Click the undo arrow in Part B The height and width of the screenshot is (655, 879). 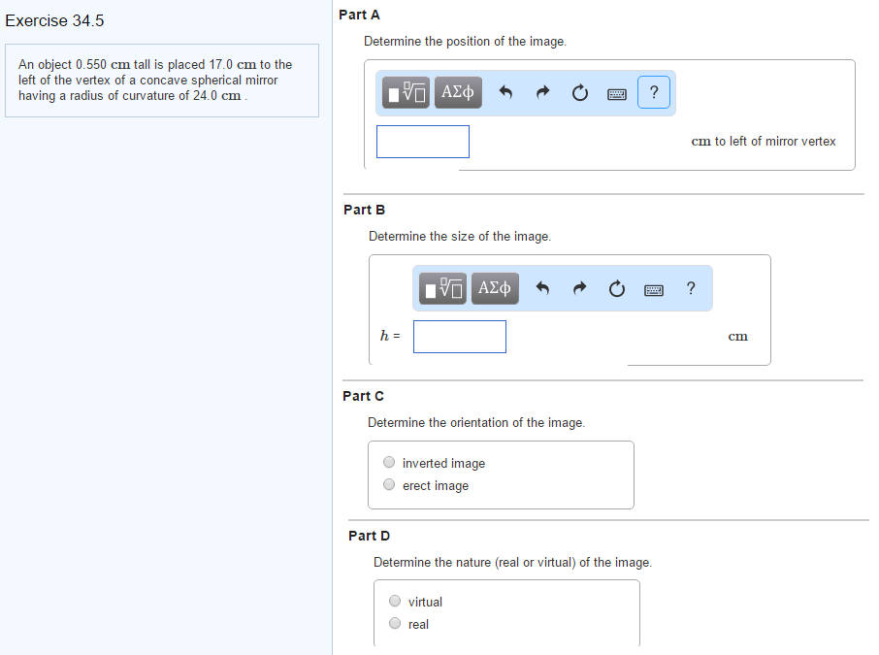542,288
